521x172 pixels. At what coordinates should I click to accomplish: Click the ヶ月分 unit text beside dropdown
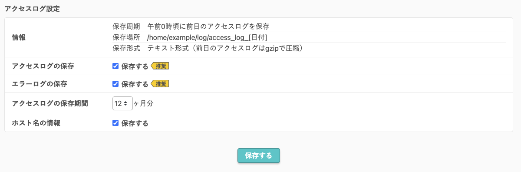tap(144, 103)
